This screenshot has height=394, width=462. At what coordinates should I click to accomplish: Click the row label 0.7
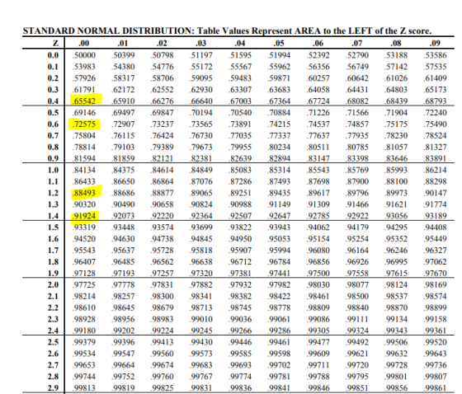pyautogui.click(x=53, y=135)
